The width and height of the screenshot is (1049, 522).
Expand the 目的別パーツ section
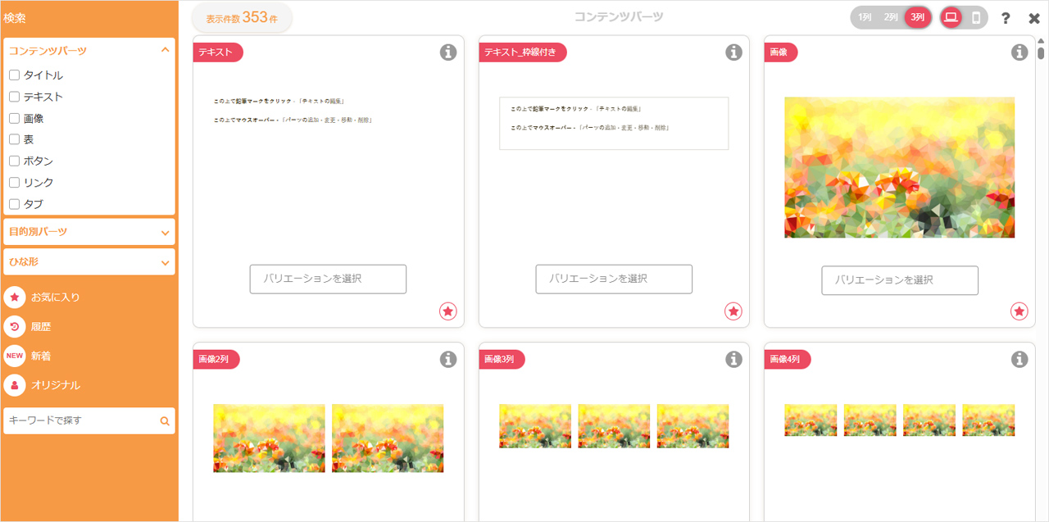click(89, 232)
